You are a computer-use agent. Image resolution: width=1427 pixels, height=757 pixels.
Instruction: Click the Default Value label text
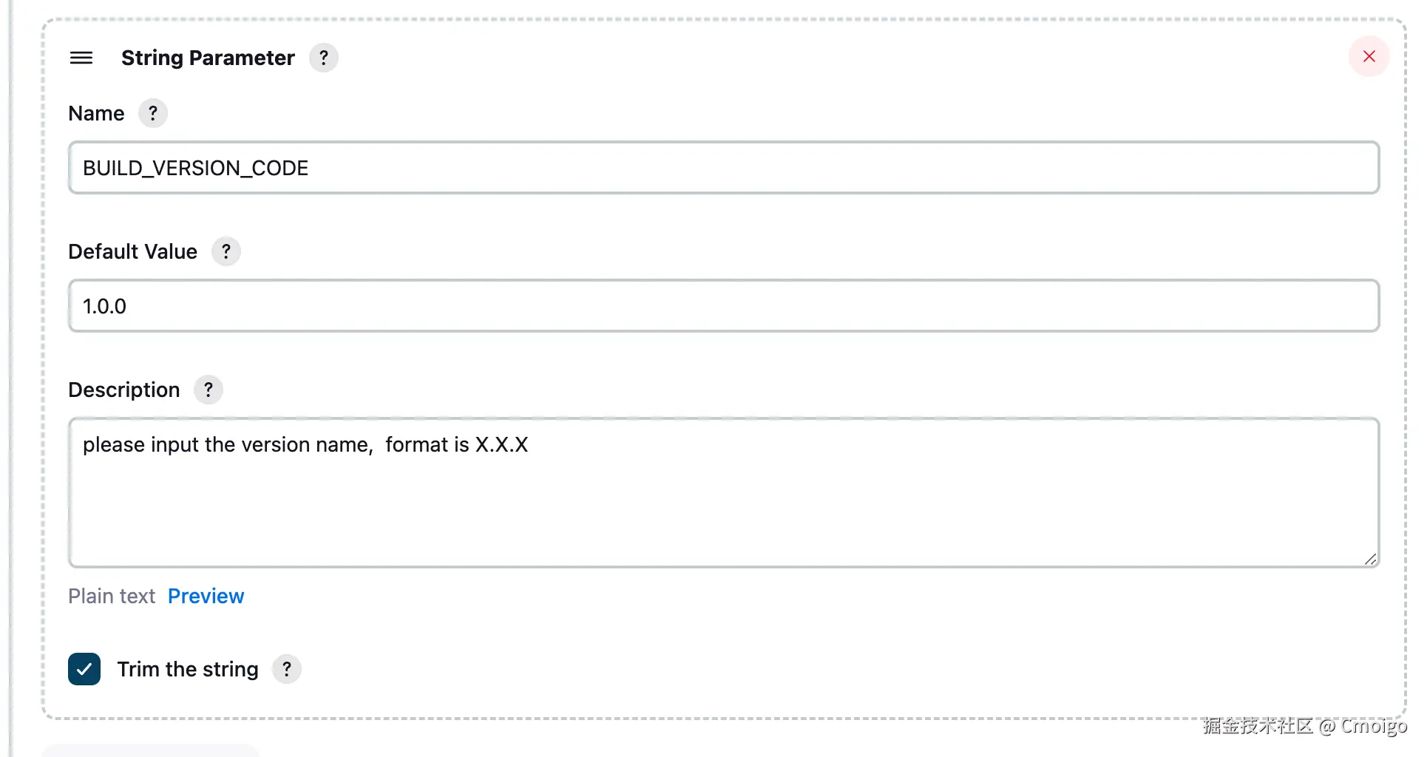(x=132, y=251)
